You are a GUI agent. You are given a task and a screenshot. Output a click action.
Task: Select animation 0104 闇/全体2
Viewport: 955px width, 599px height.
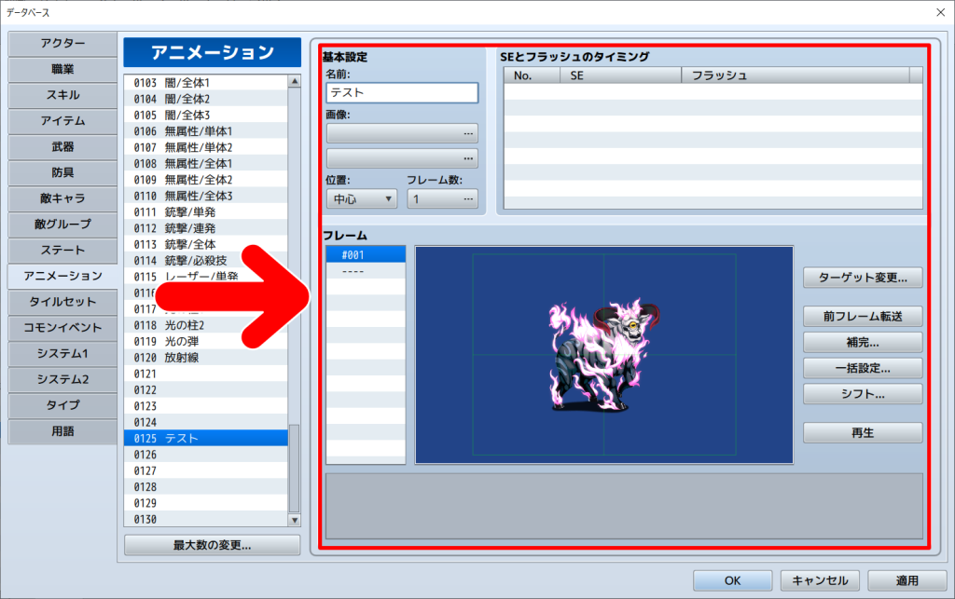206,99
